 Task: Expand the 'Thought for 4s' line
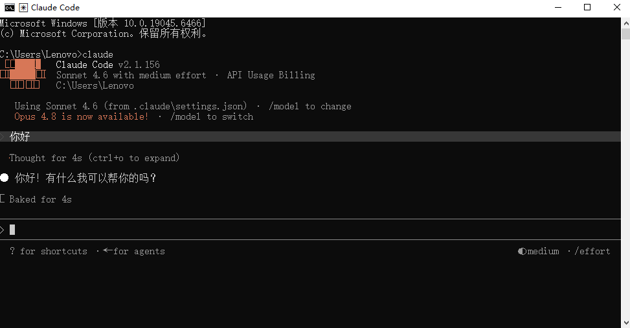pos(94,158)
